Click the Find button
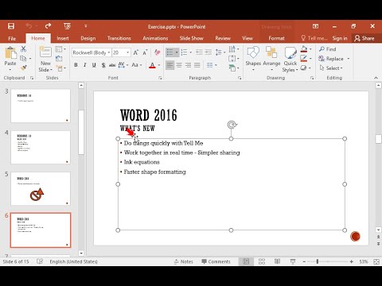This screenshot has width=382, height=286. (x=328, y=49)
